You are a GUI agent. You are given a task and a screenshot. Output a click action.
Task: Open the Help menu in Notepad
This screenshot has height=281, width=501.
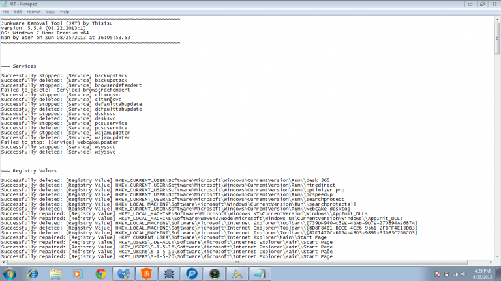pos(65,12)
